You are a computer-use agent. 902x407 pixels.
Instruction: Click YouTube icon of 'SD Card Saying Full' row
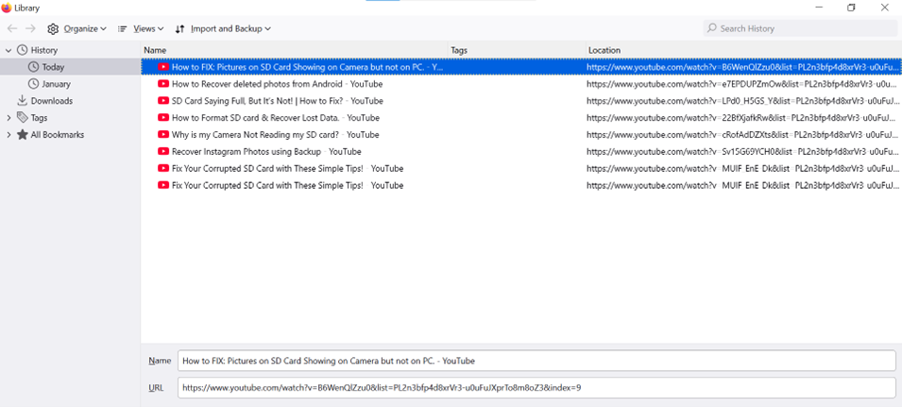163,101
